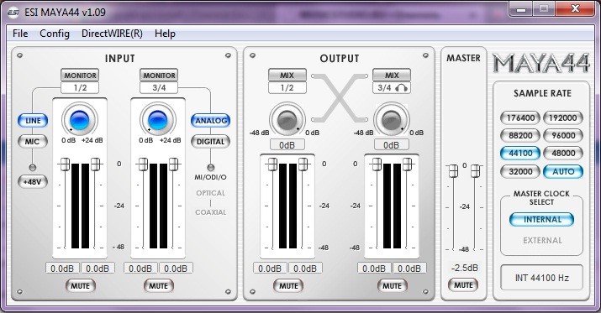Click right 0.0dB field of input 3/4
Screen dimensions: 601x313
click(x=176, y=269)
